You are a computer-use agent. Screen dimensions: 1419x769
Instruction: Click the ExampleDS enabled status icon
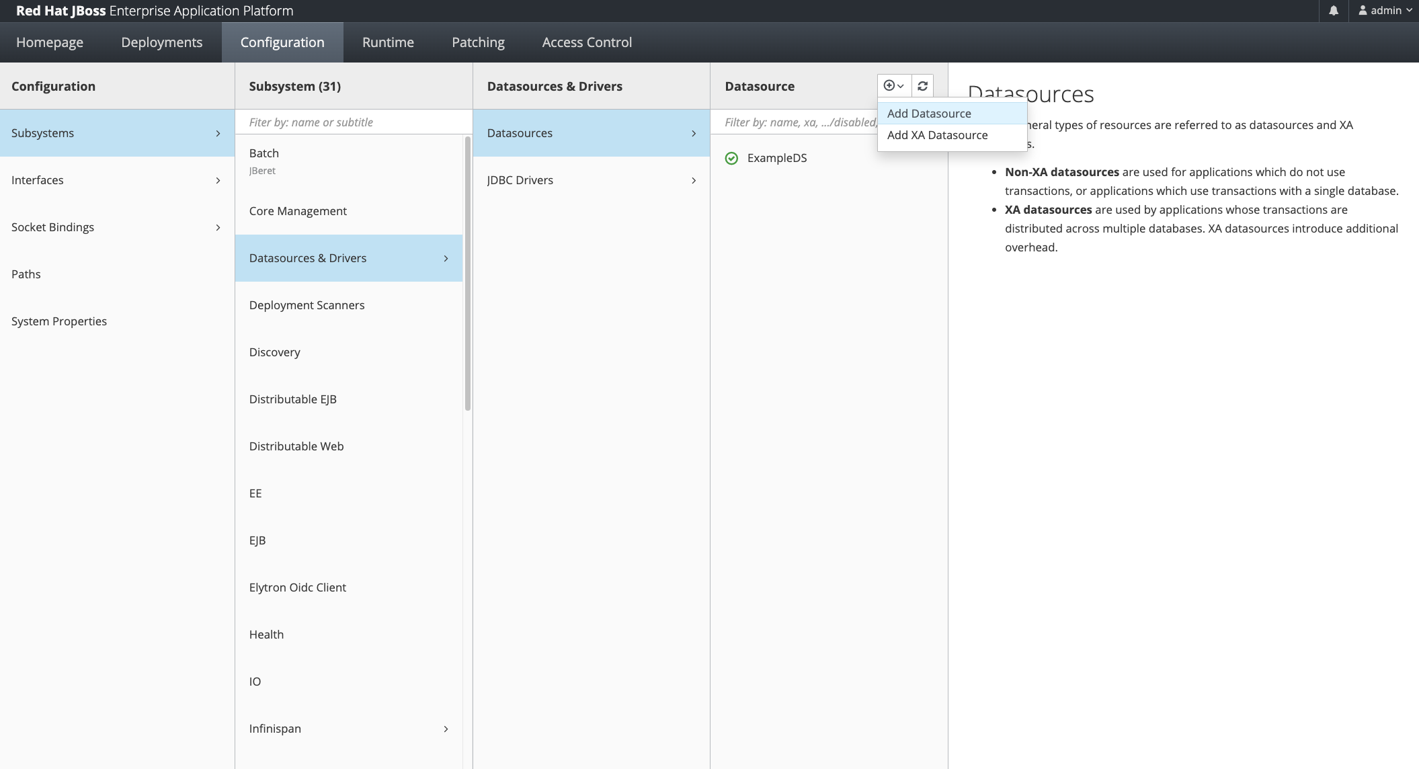click(x=731, y=158)
